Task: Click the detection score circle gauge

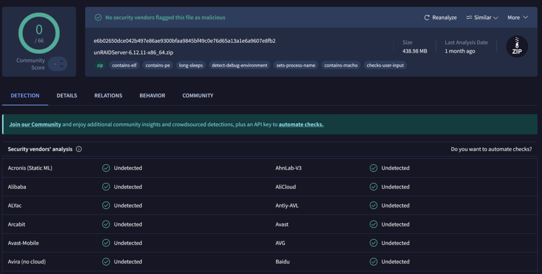Action: (39, 33)
